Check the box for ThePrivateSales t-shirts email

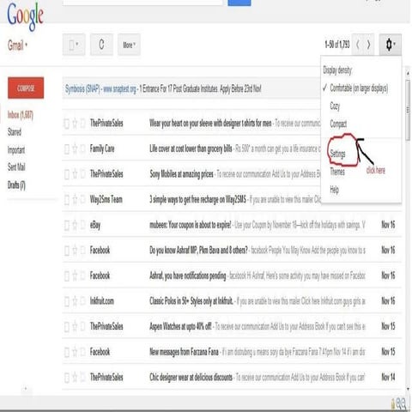point(66,124)
